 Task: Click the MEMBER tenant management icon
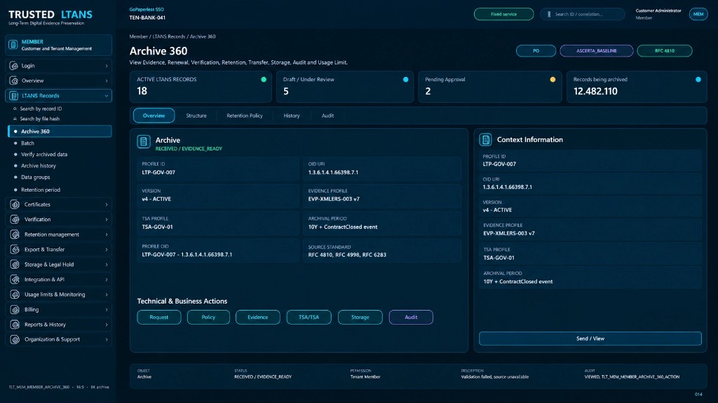13,45
